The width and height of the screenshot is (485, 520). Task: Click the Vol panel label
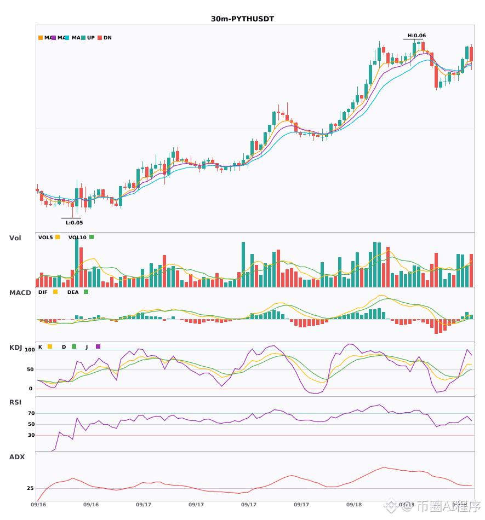pyautogui.click(x=15, y=238)
